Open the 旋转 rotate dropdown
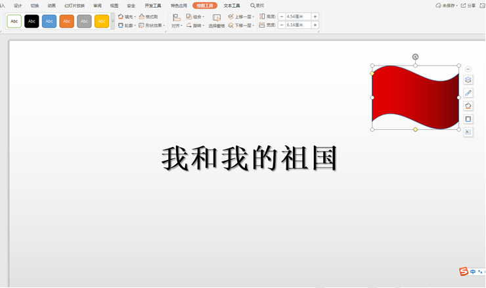This screenshot has height=288, width=486. click(195, 26)
